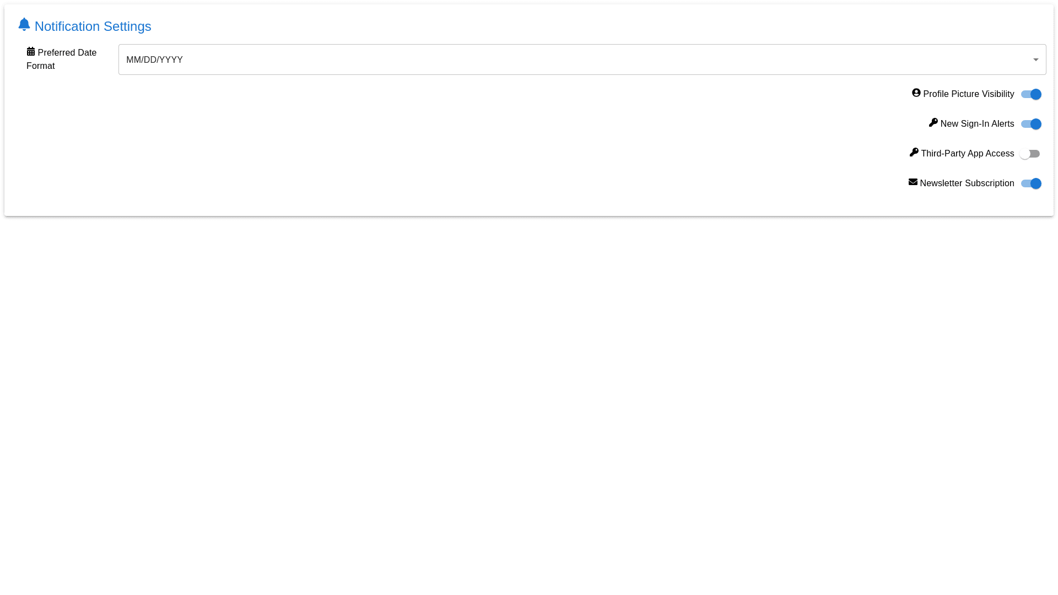Click the key icon beside New Sign-In Alerts
Screen dimensions: 1058x595
point(933,123)
